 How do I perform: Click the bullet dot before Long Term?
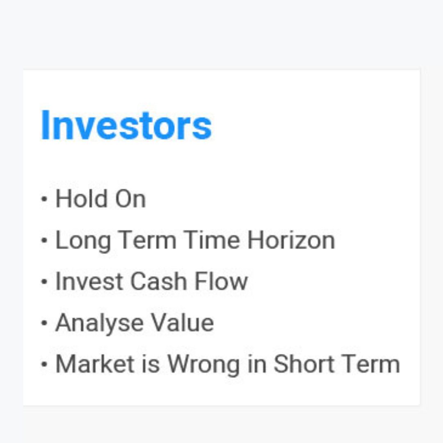pos(44,240)
